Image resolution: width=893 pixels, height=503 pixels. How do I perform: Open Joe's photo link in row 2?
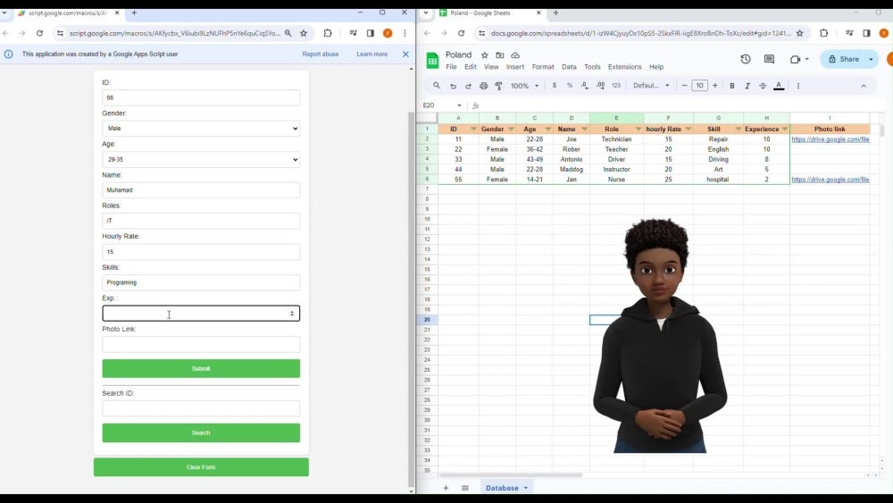tap(830, 139)
